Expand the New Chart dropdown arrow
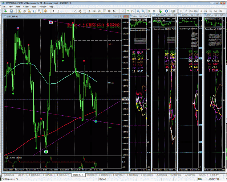Screen dimensions: 227x182 8,11
